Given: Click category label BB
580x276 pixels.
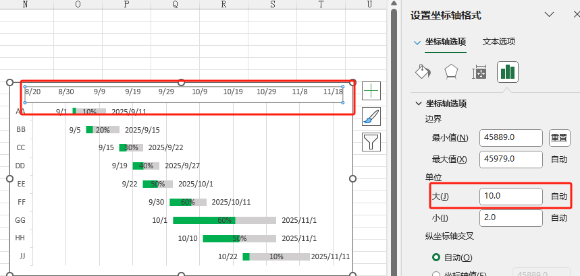Looking at the screenshot, I should click(21, 130).
